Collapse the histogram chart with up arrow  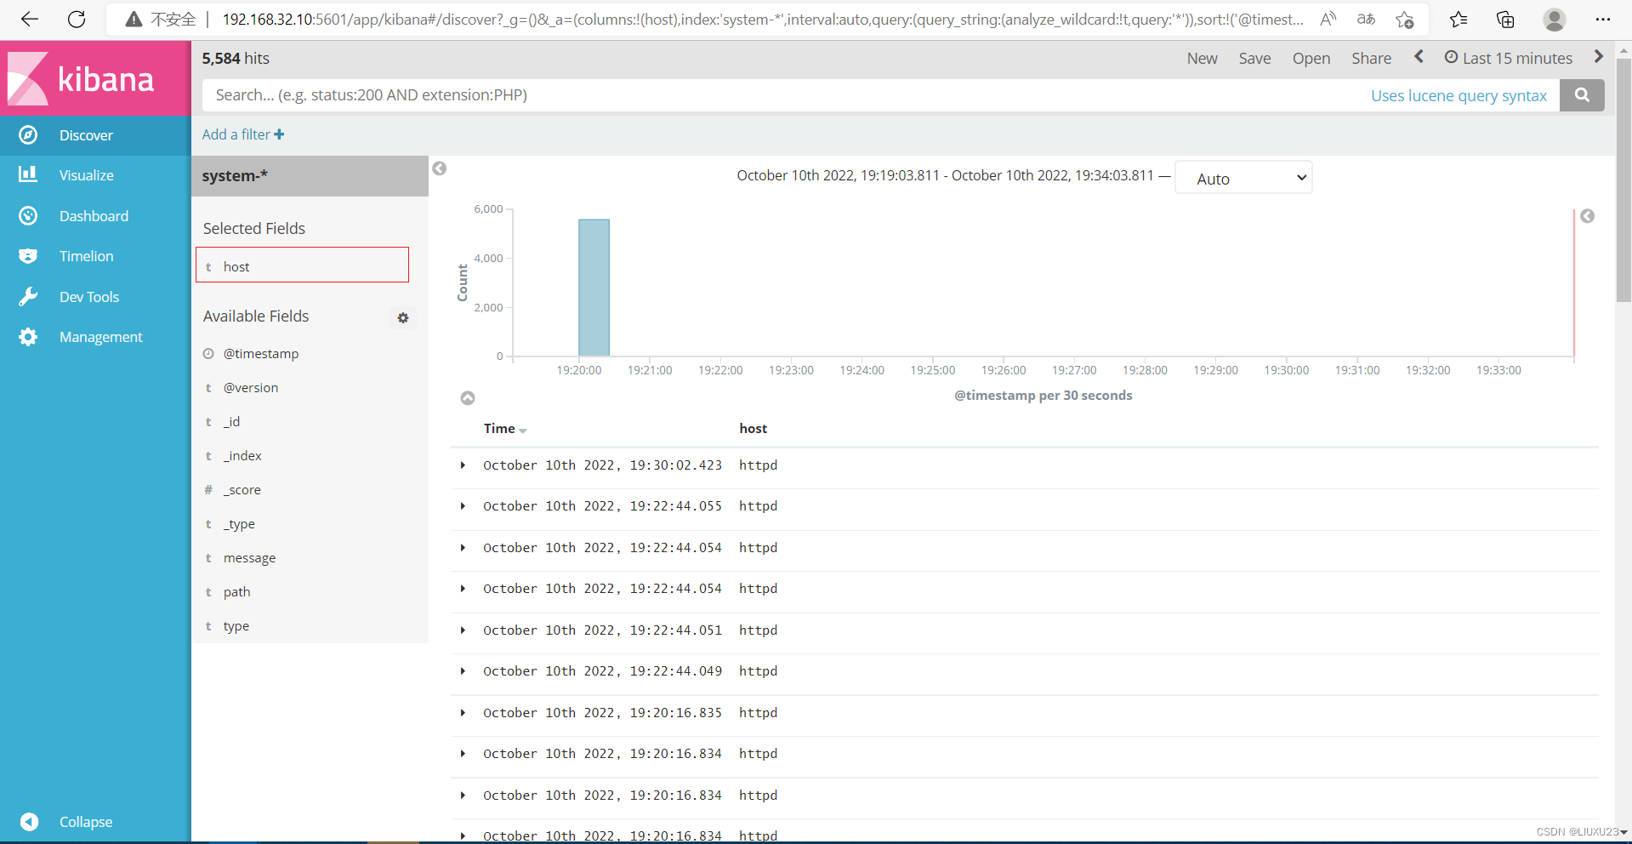[x=468, y=398]
